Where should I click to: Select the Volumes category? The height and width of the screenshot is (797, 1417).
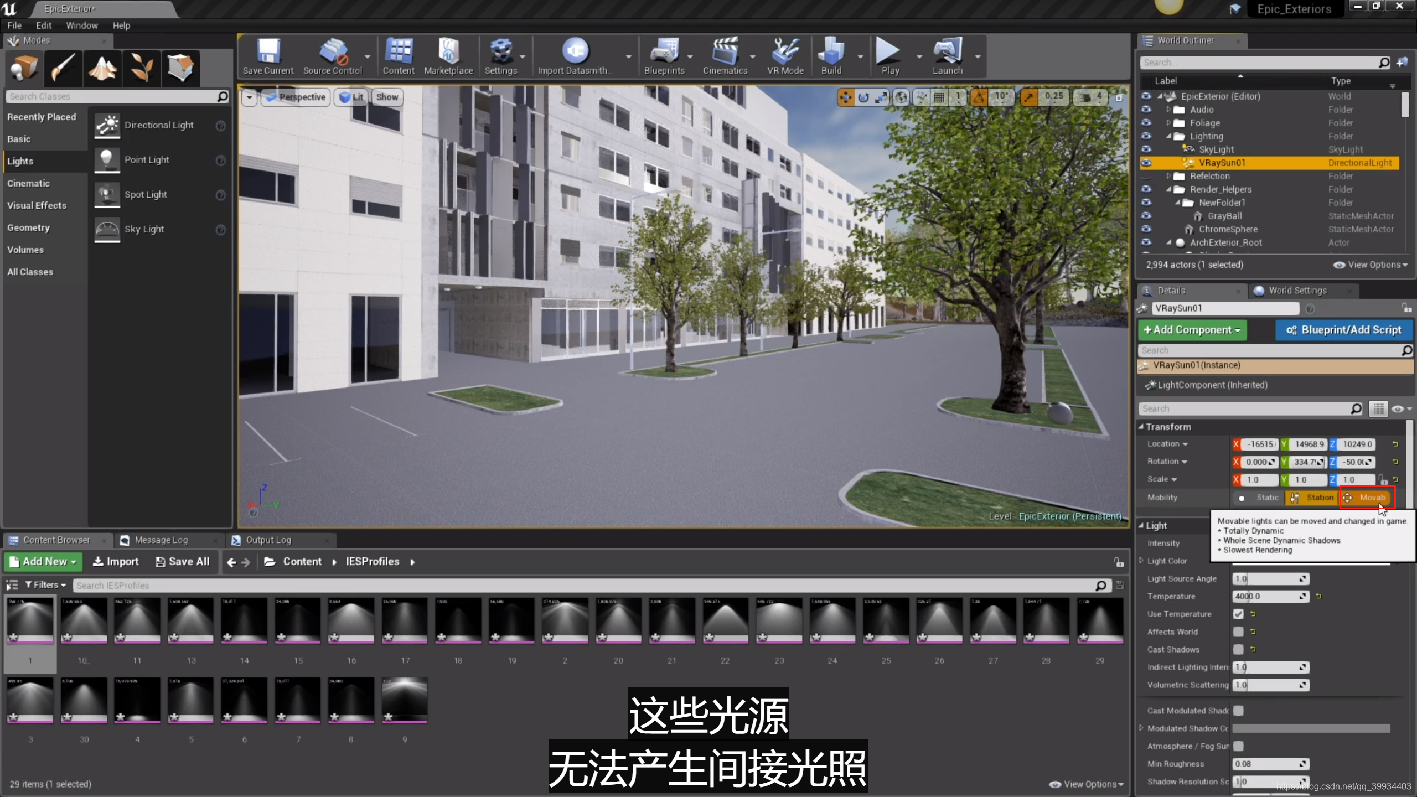(x=25, y=250)
